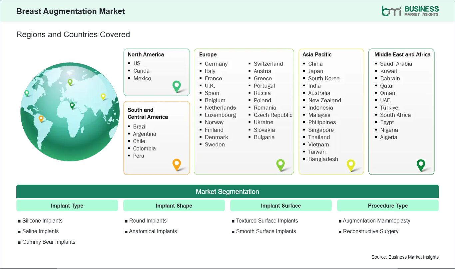
Task: Open the Procedure Type segment header
Action: click(388, 206)
